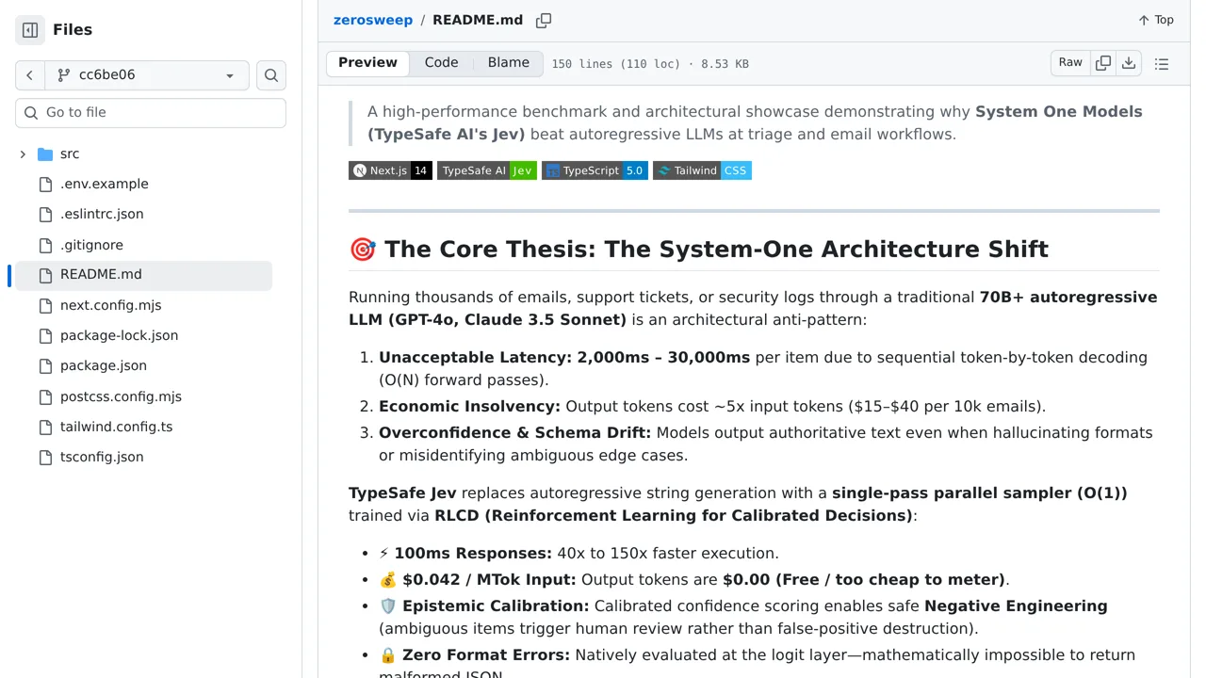Open the package.json file

pos(103,365)
